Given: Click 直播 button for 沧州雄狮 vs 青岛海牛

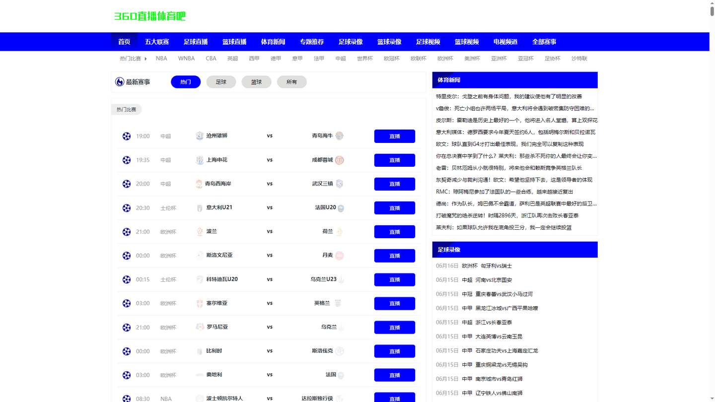Looking at the screenshot, I should pos(395,136).
